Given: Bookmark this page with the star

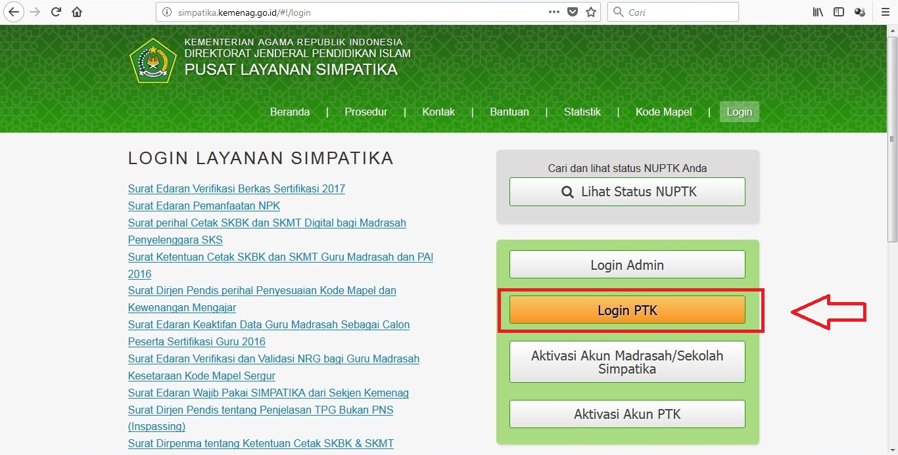Looking at the screenshot, I should [590, 11].
